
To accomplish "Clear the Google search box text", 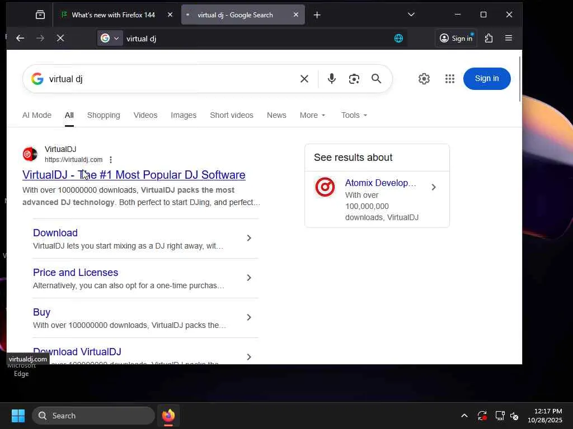I will pos(304,79).
